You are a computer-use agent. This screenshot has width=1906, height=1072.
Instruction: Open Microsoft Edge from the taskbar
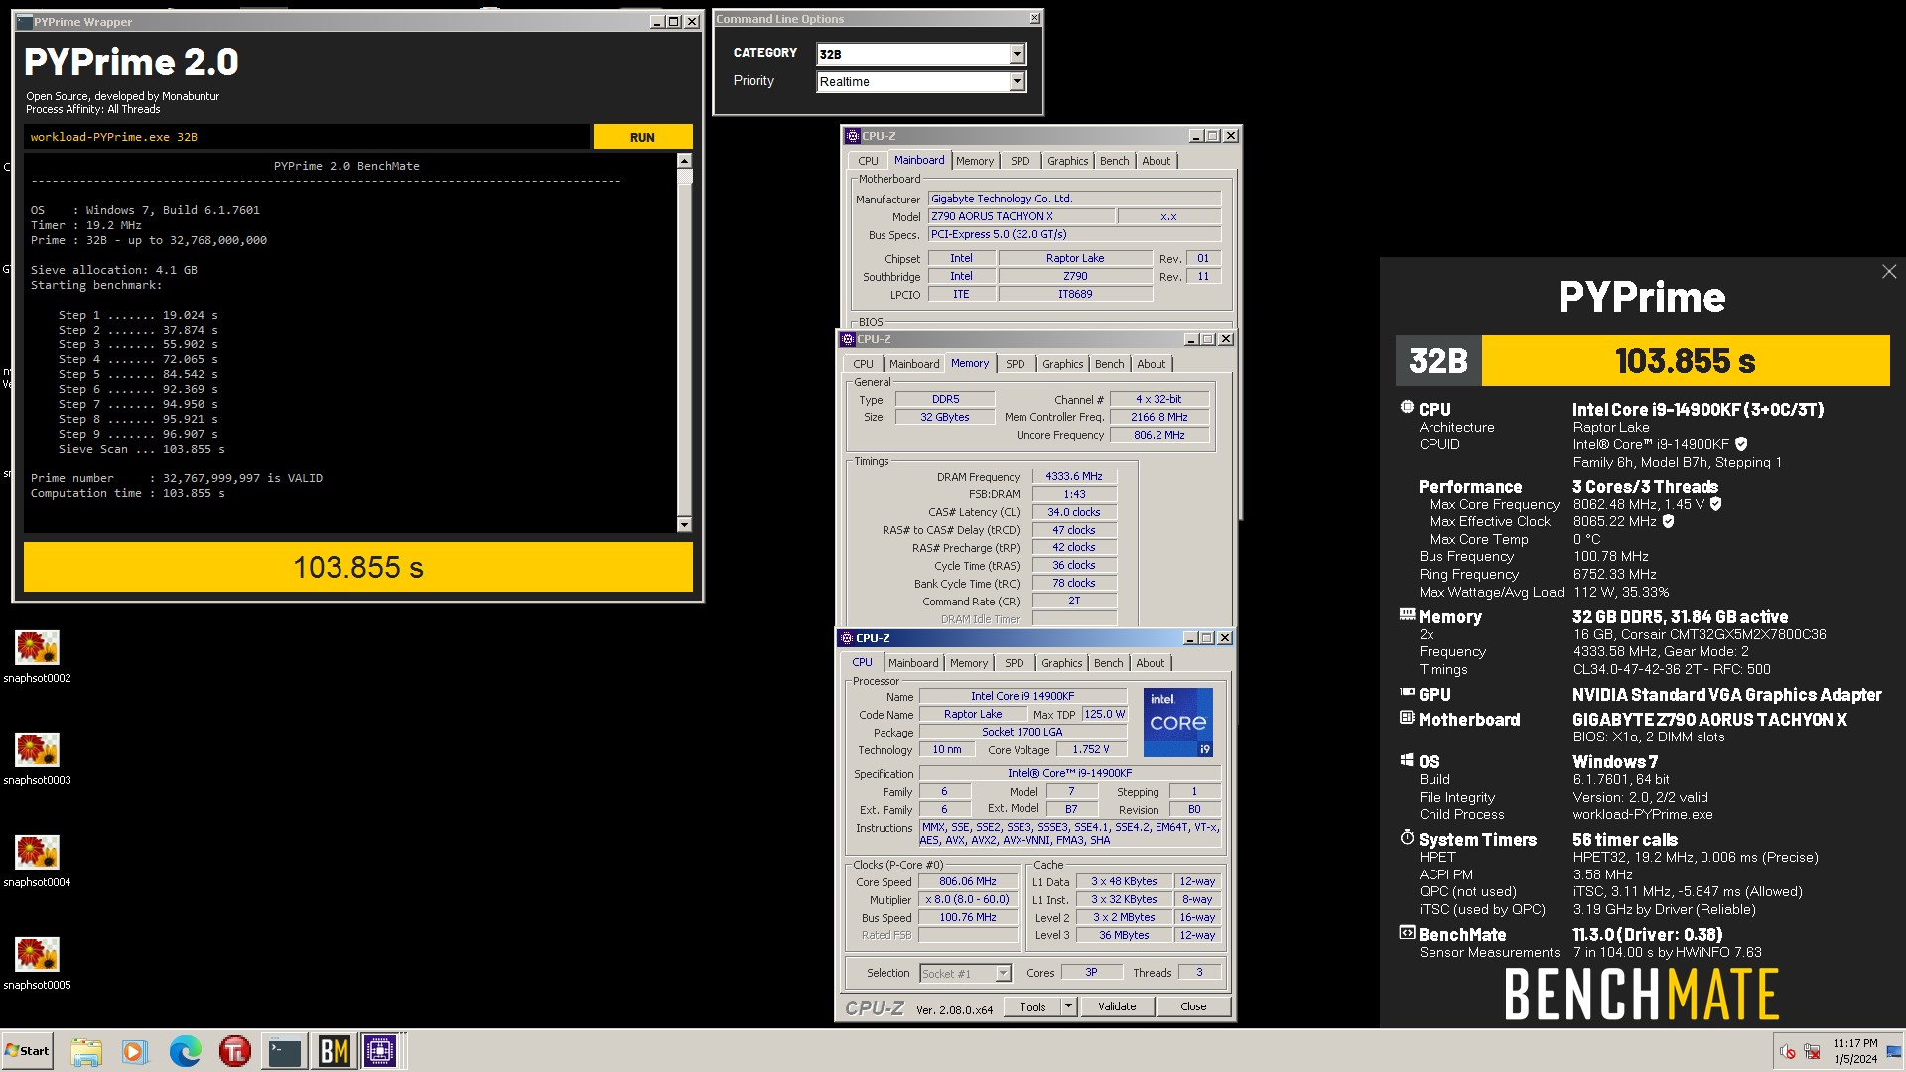[185, 1051]
